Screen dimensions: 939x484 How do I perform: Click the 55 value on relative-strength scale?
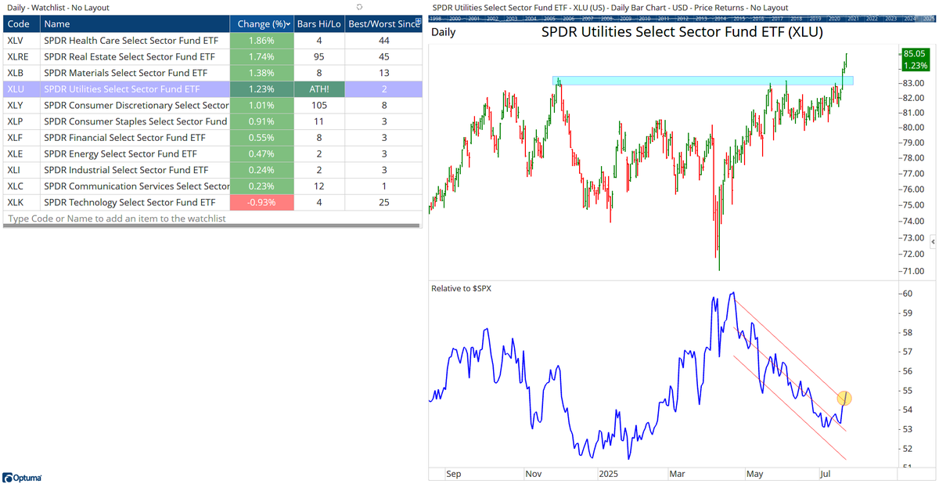908,391
